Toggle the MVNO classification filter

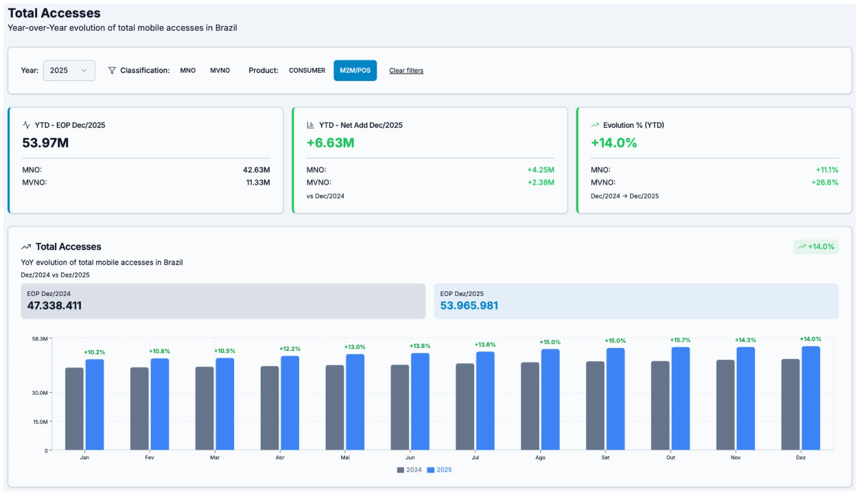pos(220,70)
